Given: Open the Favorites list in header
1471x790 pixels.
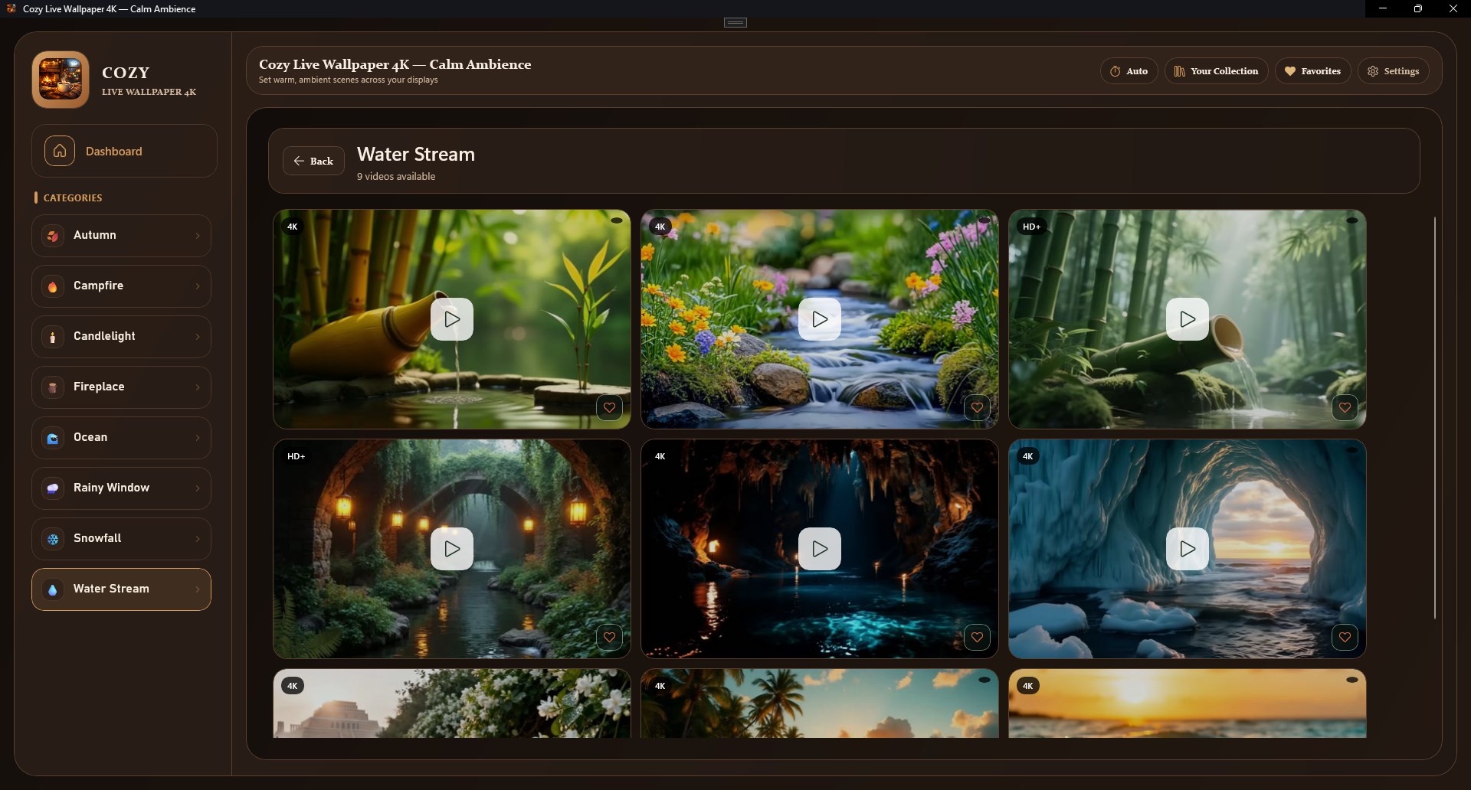Looking at the screenshot, I should coord(1312,71).
